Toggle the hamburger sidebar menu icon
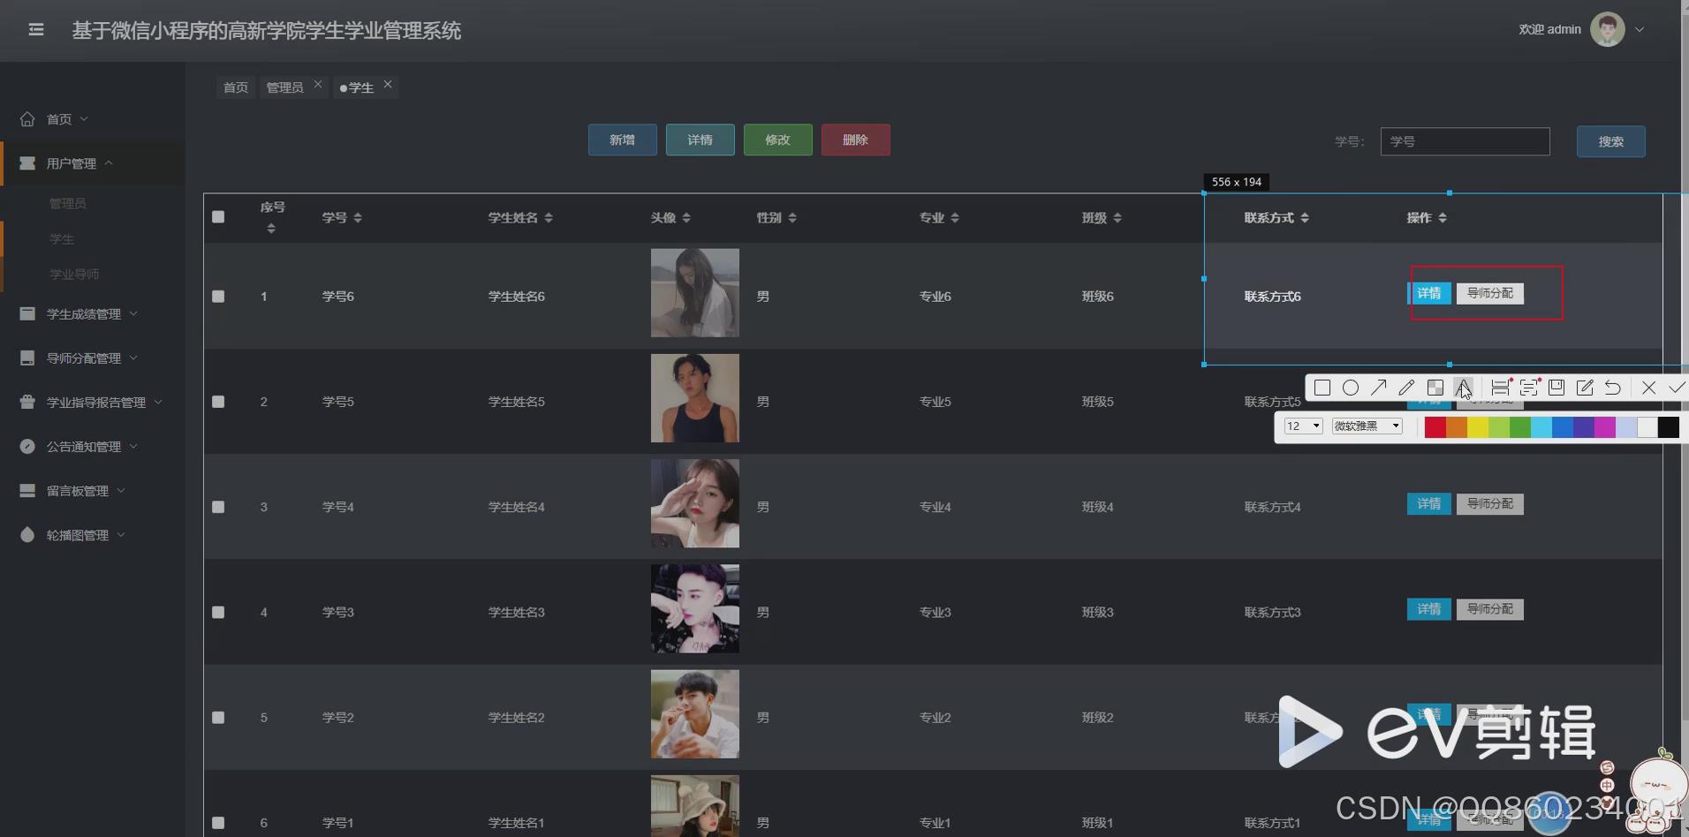The width and height of the screenshot is (1689, 837). point(36,30)
